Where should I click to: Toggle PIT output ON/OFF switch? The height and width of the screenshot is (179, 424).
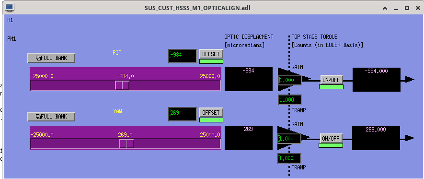pyautogui.click(x=332, y=80)
